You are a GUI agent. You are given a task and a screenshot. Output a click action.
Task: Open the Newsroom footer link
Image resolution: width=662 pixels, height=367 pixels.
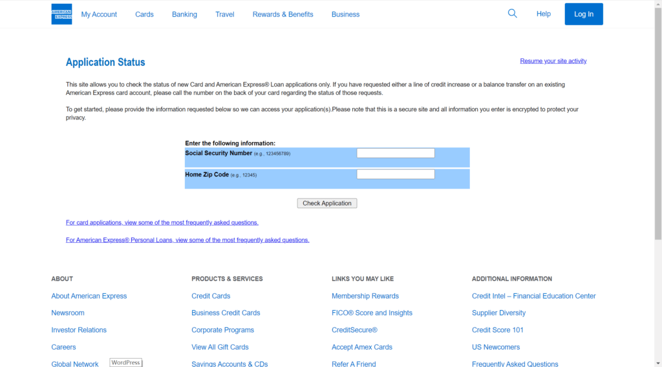point(68,313)
